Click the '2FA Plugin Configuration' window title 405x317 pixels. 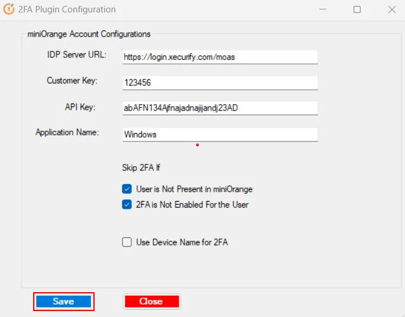[67, 9]
